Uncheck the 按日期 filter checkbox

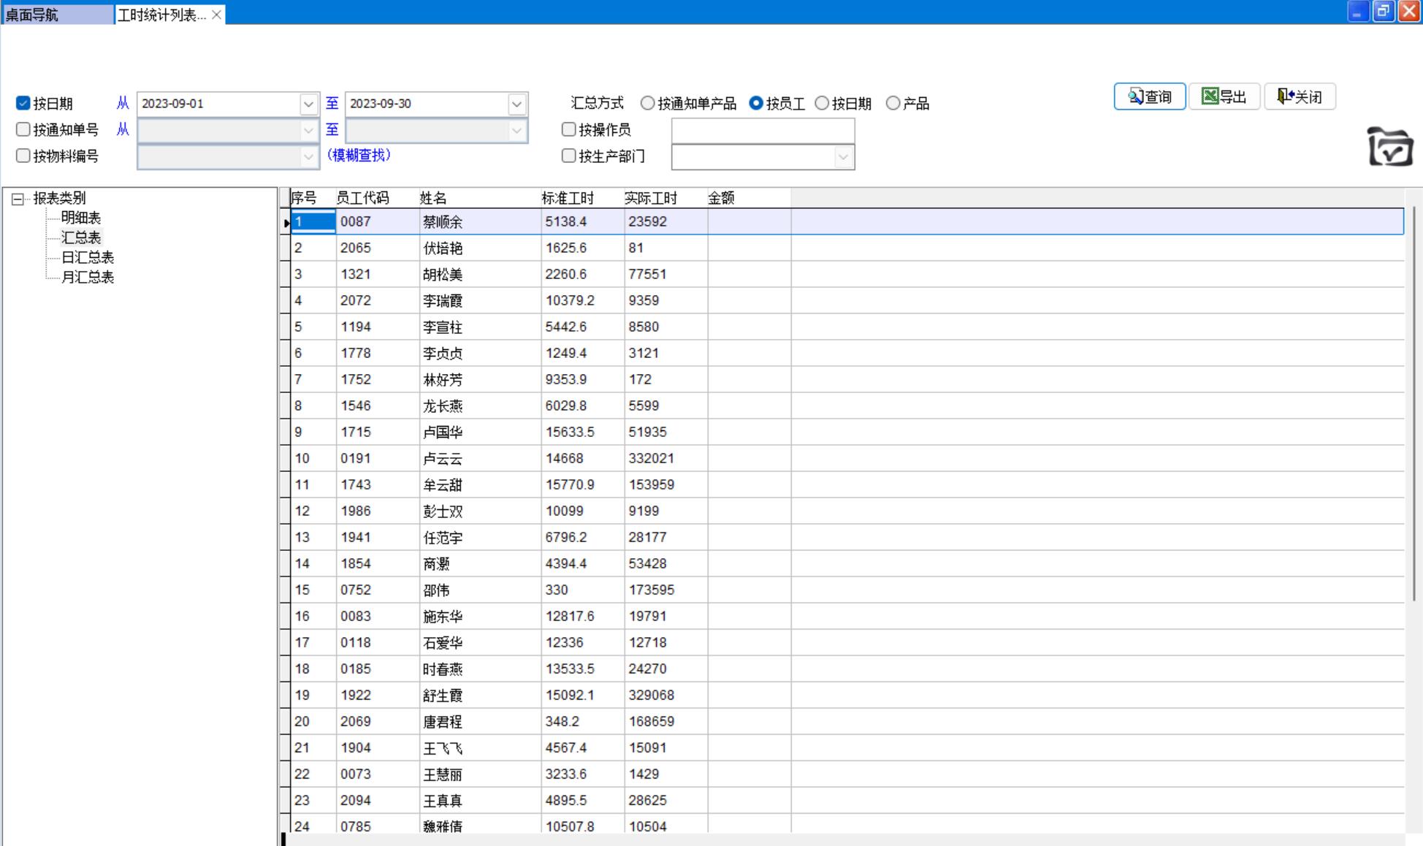[23, 103]
